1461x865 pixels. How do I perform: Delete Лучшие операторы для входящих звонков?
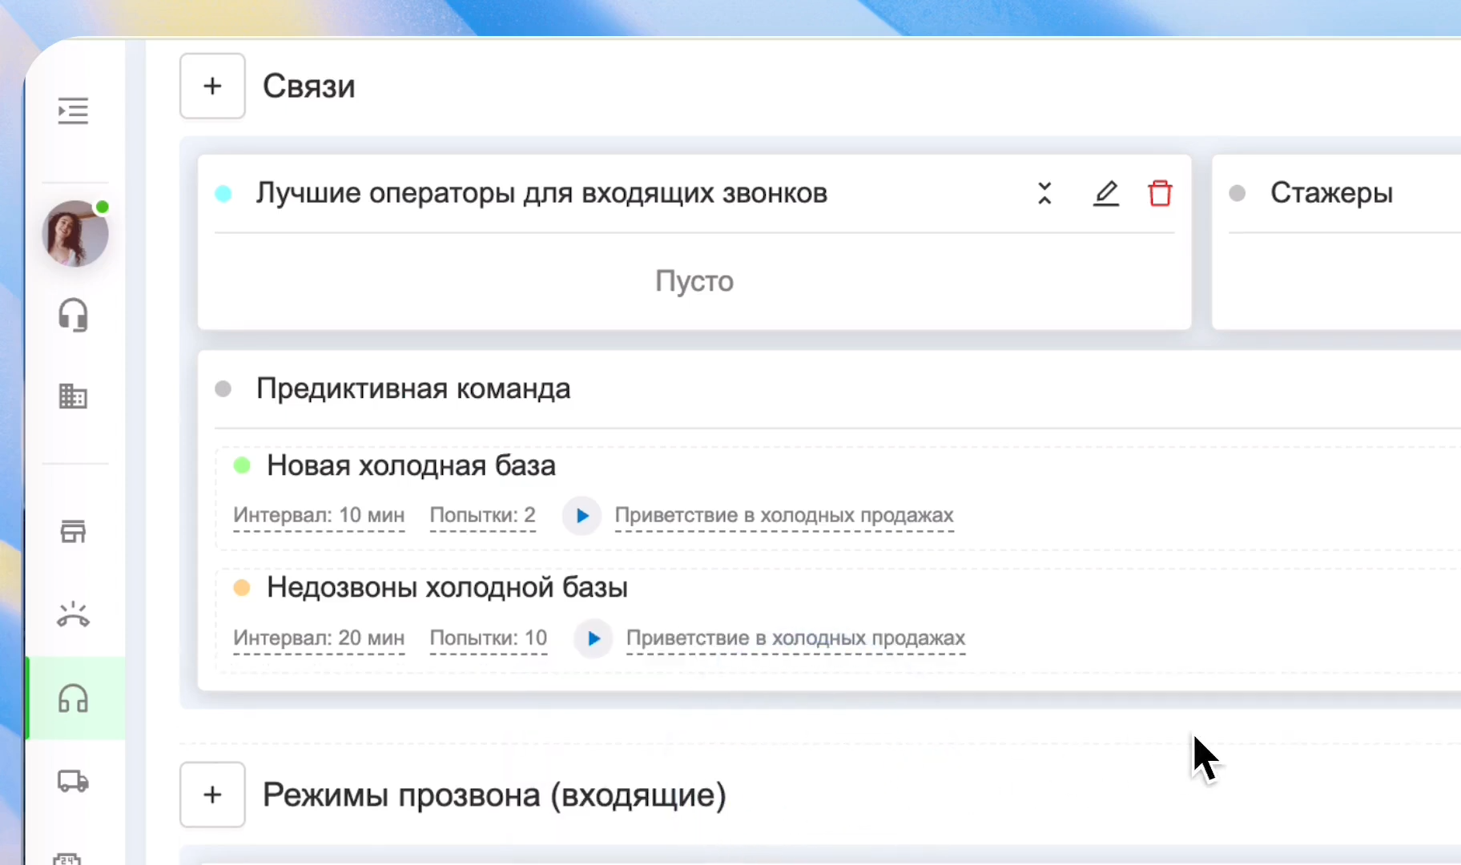pos(1160,193)
